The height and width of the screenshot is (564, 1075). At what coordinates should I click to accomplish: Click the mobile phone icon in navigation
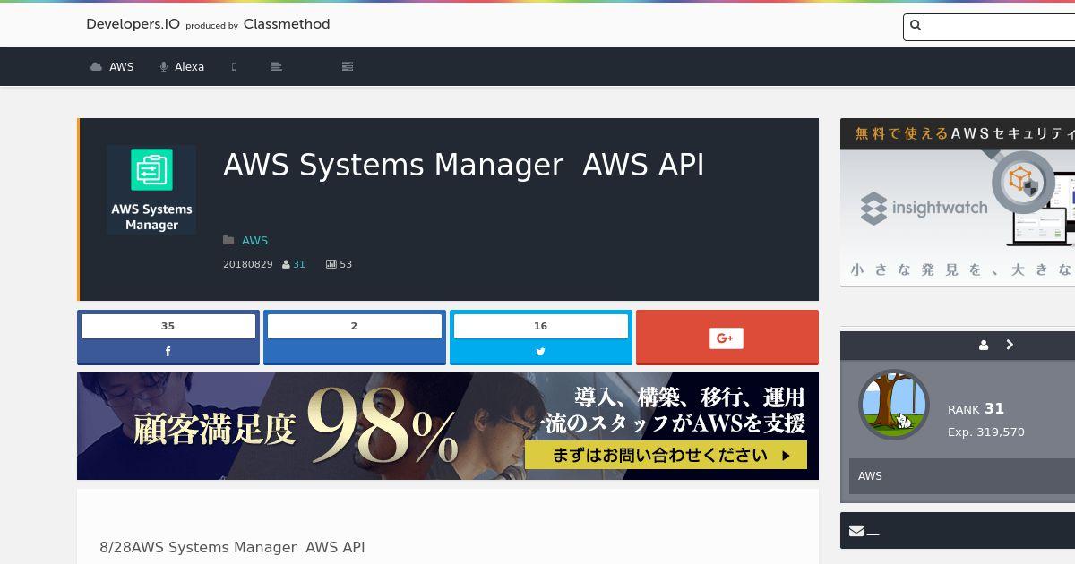pos(234,67)
